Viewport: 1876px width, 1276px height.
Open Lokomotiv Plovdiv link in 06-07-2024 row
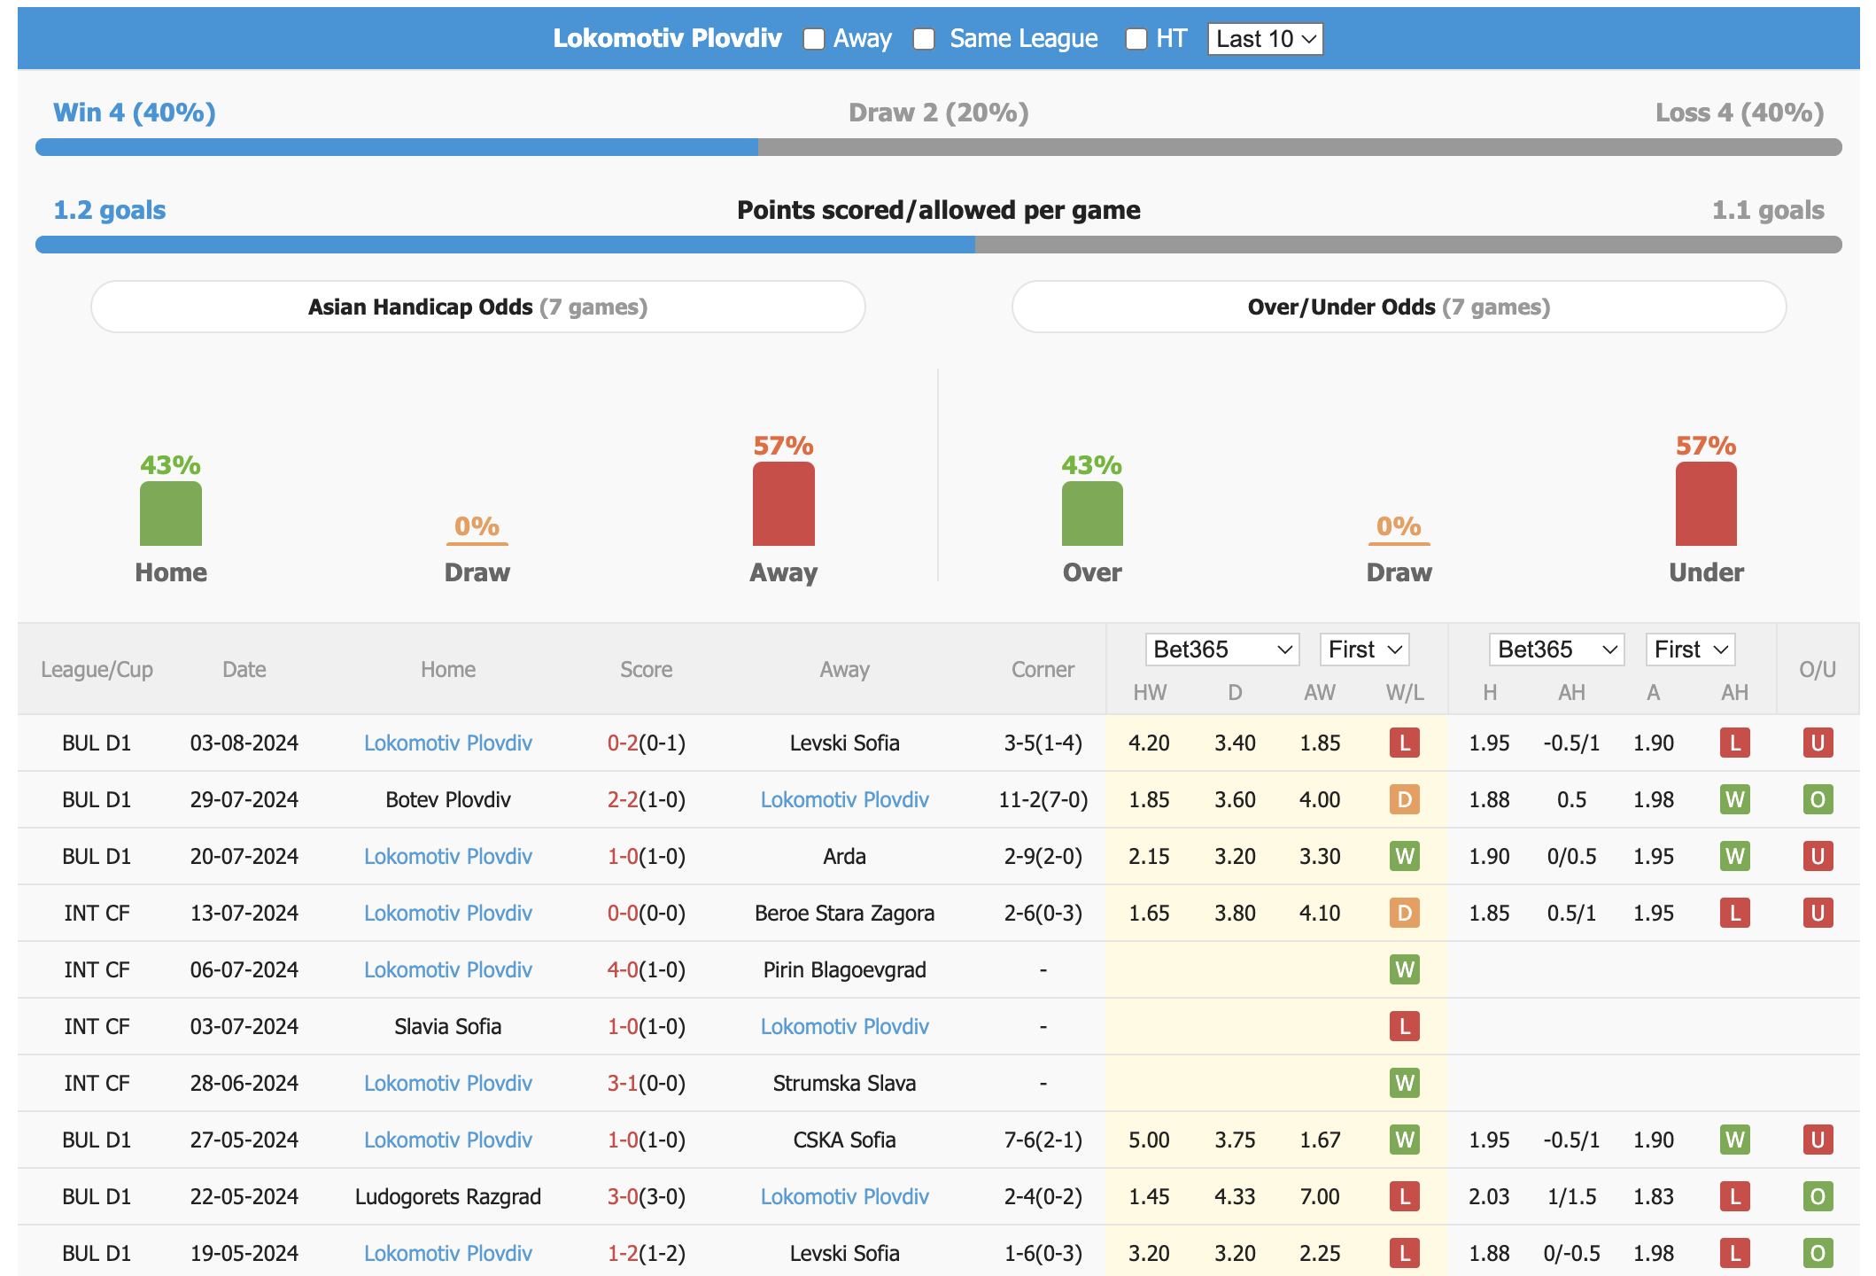click(448, 969)
